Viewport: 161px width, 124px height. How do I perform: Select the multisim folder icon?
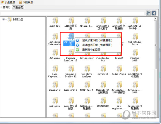55,100
